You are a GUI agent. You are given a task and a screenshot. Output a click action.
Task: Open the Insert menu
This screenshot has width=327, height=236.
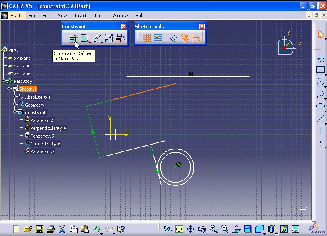(80, 16)
